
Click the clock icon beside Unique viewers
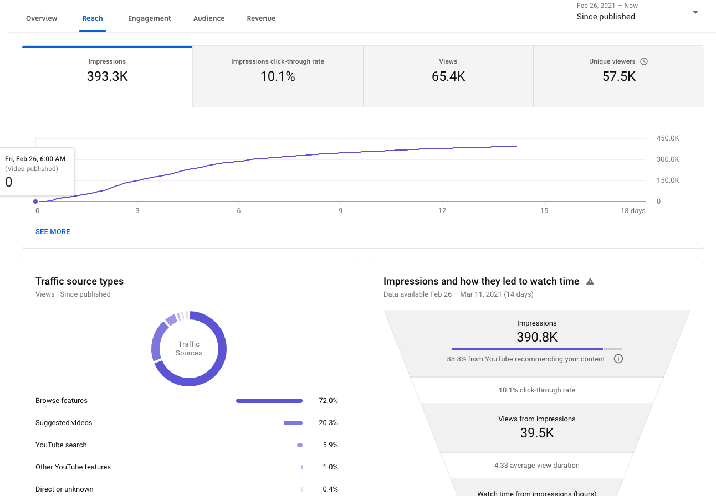coord(643,61)
